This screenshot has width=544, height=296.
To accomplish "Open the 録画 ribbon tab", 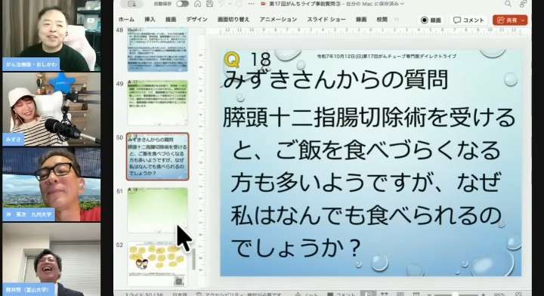I will (x=361, y=20).
